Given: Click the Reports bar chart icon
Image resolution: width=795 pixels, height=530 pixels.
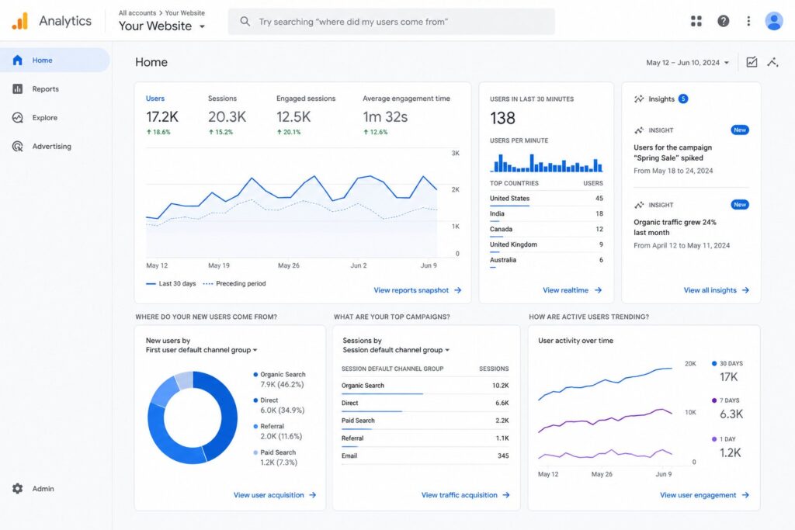Looking at the screenshot, I should [x=17, y=88].
